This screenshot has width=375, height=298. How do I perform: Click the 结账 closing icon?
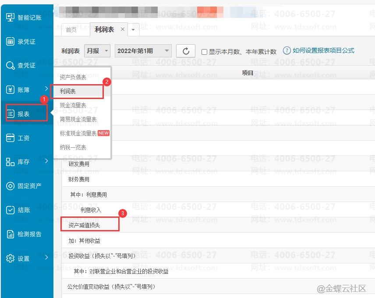11,210
